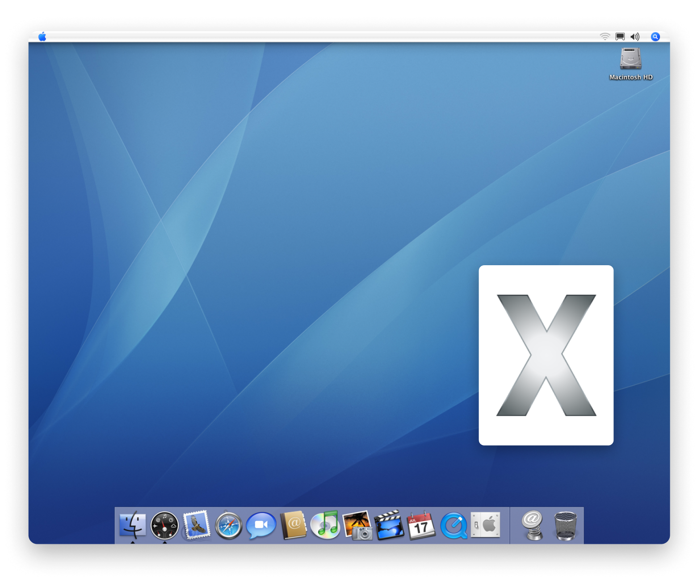Viewport: 697px width, 584px height.
Task: Select the Macintosh HD drive icon
Action: [x=631, y=58]
